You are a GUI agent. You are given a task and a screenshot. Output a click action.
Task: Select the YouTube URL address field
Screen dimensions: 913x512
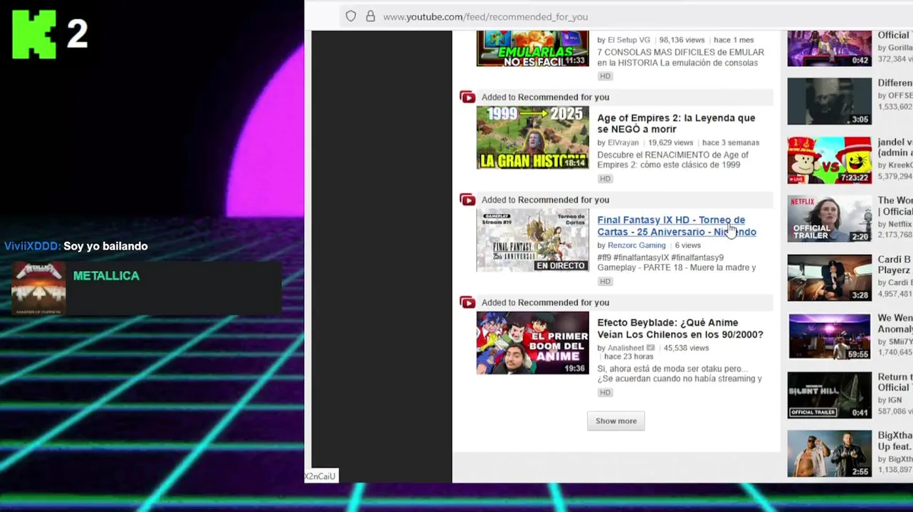pyautogui.click(x=485, y=16)
